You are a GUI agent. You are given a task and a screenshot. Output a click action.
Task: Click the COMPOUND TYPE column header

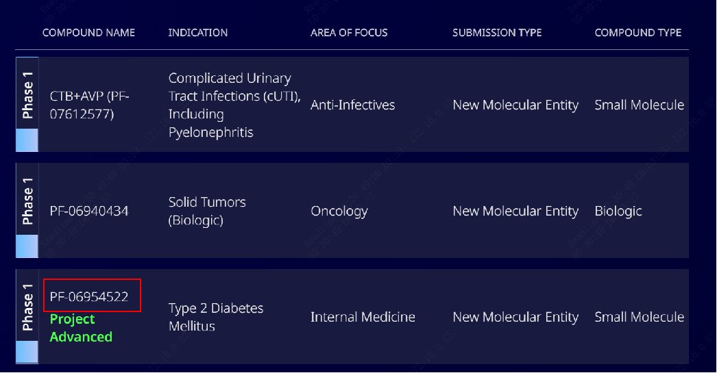(637, 33)
